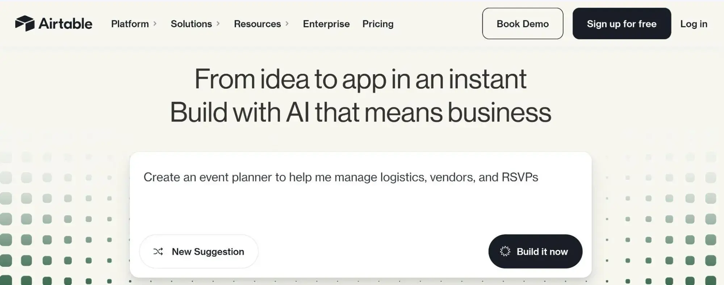The width and height of the screenshot is (724, 285).
Task: Click the New Suggestion button
Action: coord(198,251)
